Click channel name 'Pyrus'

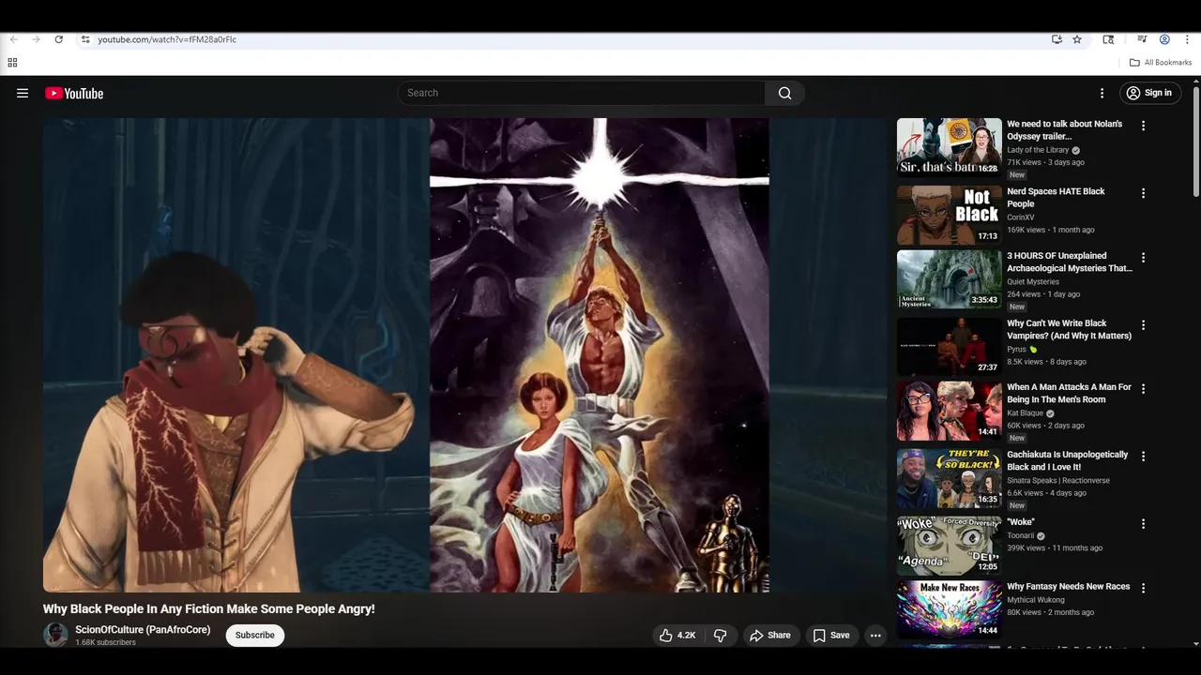[1017, 350]
